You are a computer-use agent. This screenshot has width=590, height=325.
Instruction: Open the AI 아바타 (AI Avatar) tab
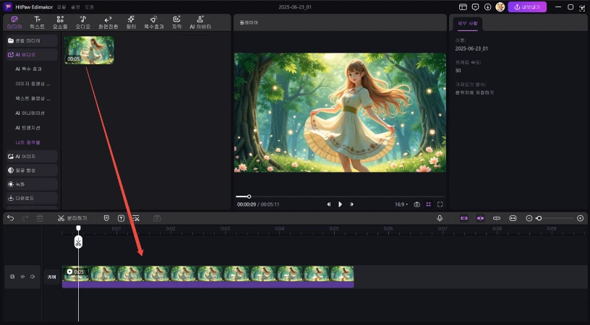(x=200, y=22)
